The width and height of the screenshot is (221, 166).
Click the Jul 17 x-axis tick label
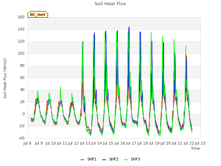[x=131, y=143]
